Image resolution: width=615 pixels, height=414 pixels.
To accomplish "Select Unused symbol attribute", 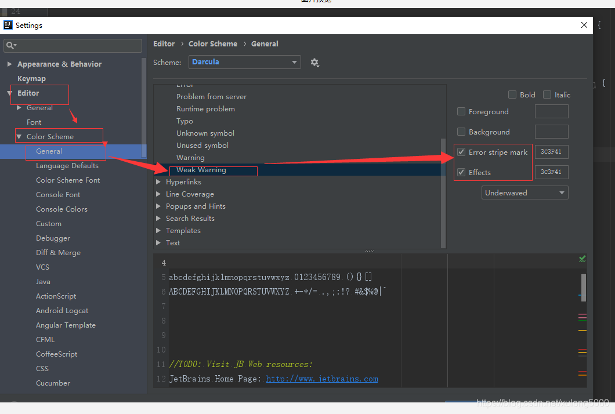I will pos(202,145).
